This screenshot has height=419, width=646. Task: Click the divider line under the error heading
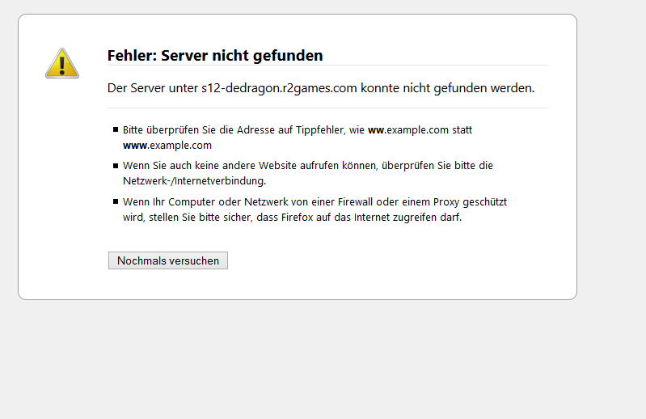327,66
